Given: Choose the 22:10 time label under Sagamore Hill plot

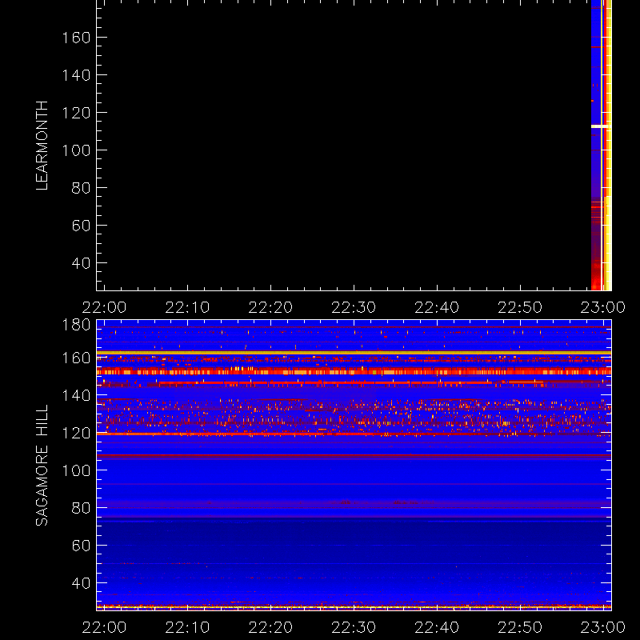Looking at the screenshot, I should [x=187, y=627].
